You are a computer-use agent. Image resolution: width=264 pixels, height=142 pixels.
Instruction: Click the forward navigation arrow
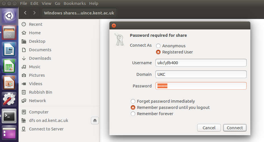[x=35, y=13]
